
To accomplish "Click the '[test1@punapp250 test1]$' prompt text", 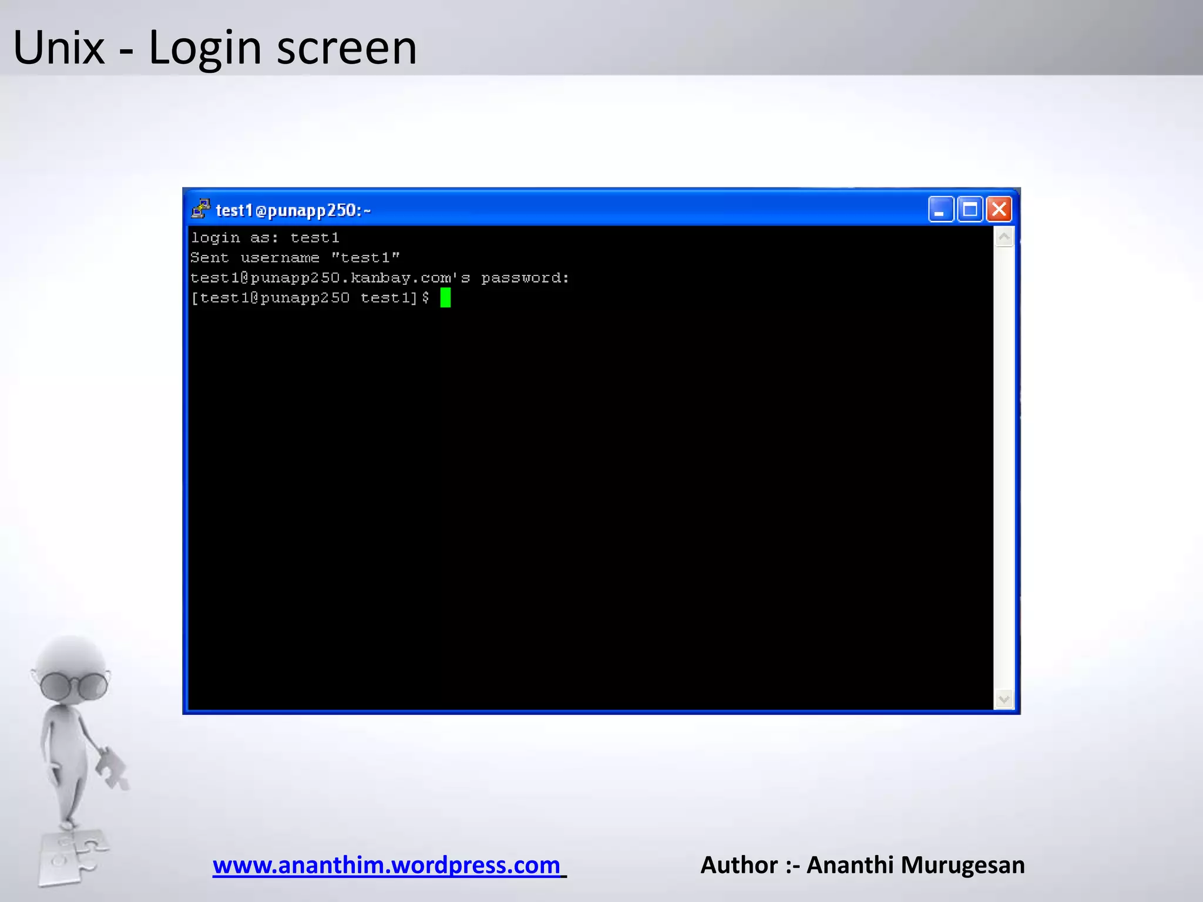I will click(310, 298).
